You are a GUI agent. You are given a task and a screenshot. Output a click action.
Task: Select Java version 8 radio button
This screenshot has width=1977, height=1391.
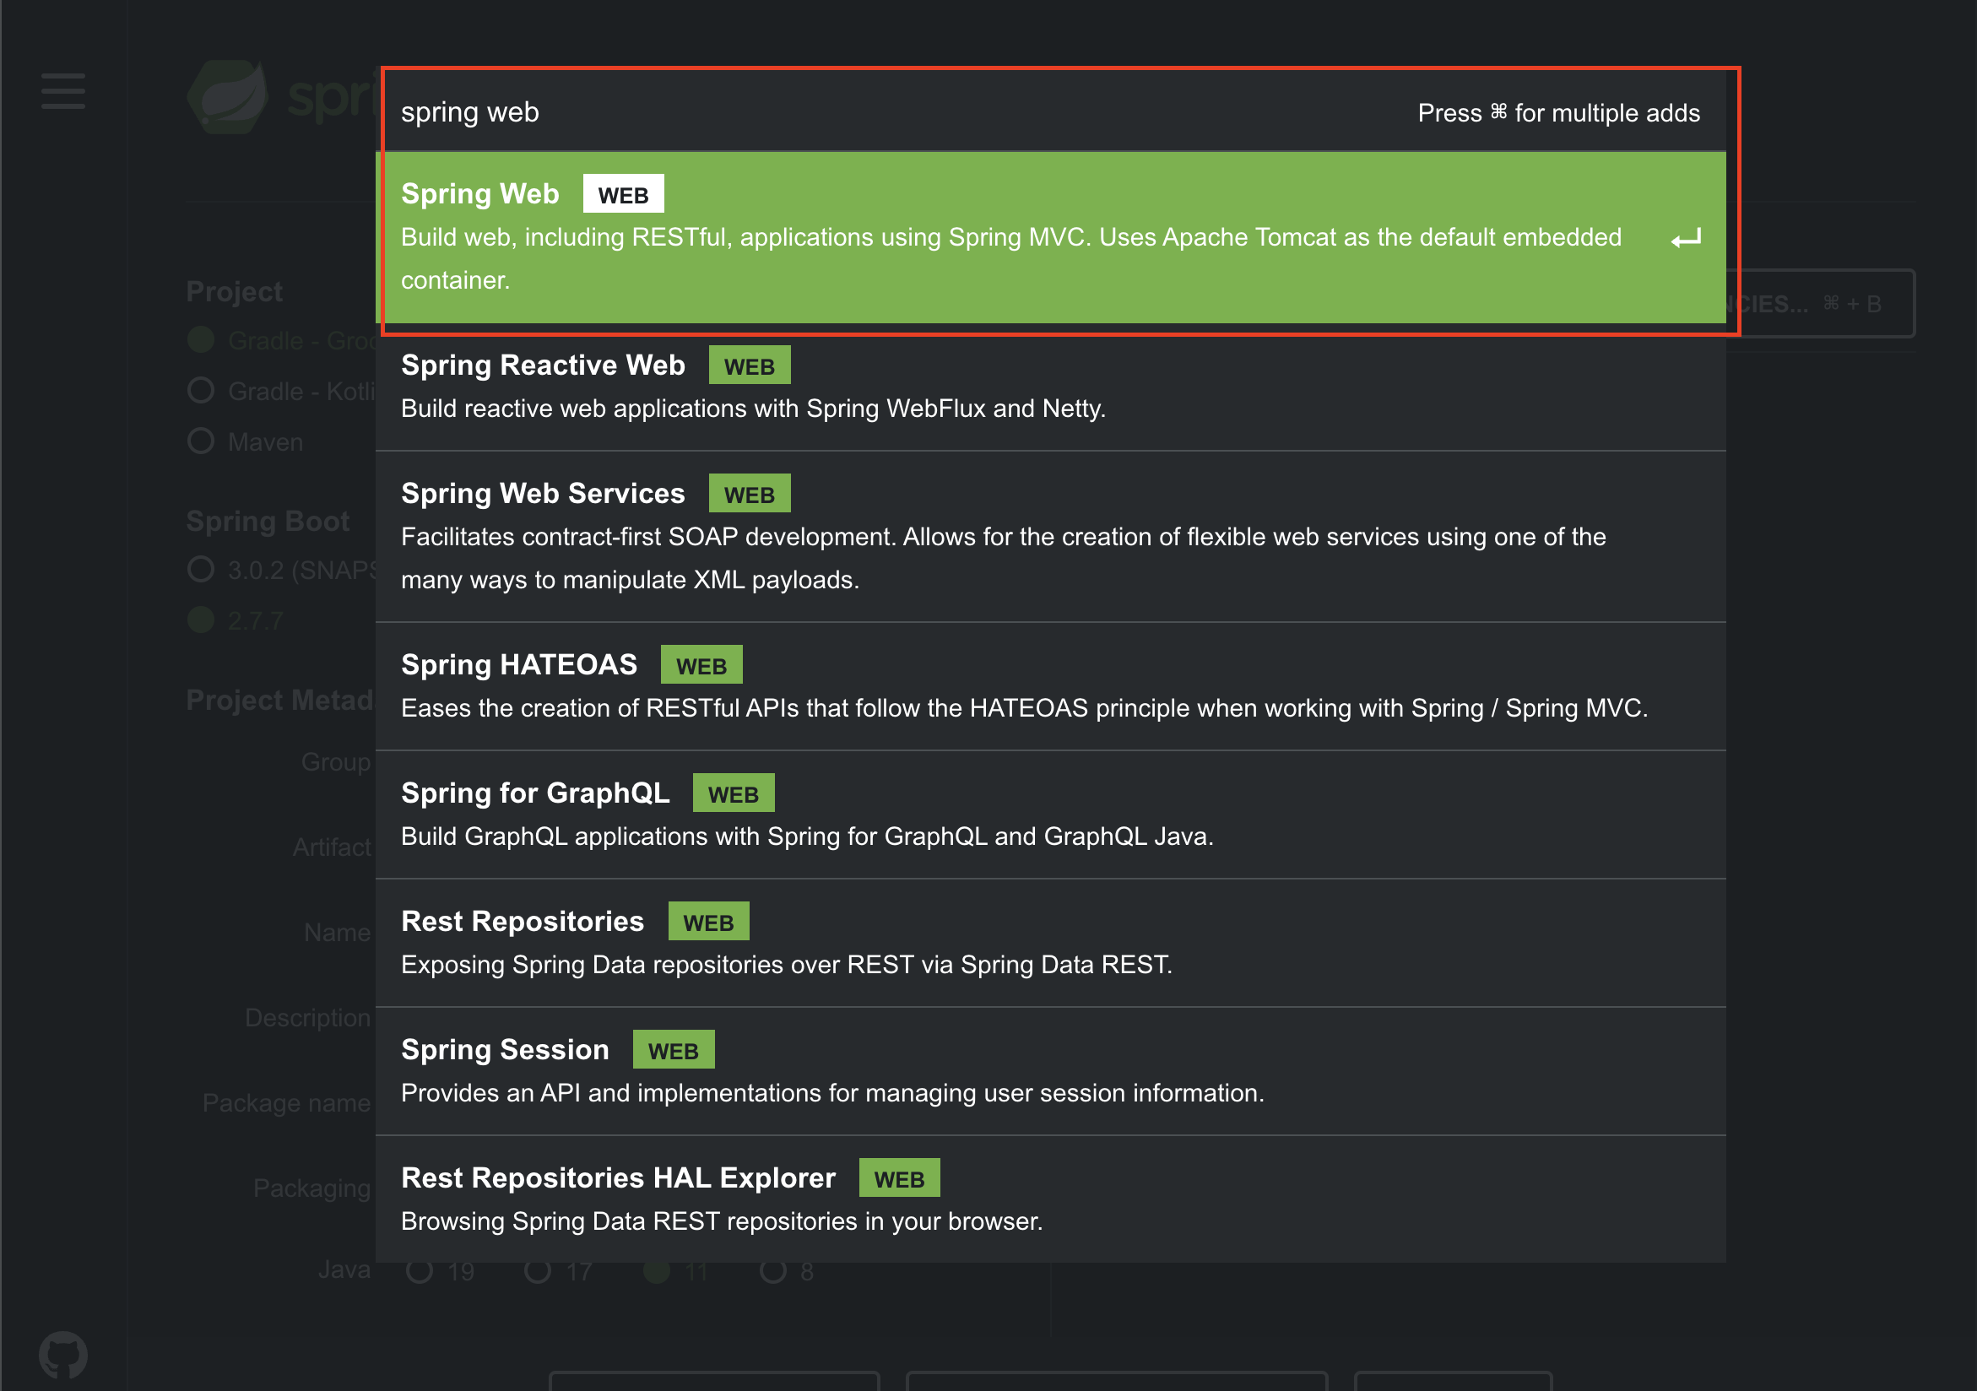point(772,1270)
